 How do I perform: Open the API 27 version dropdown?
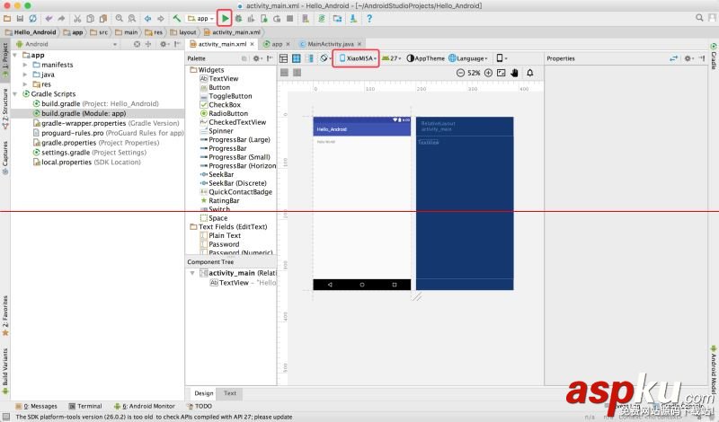391,58
